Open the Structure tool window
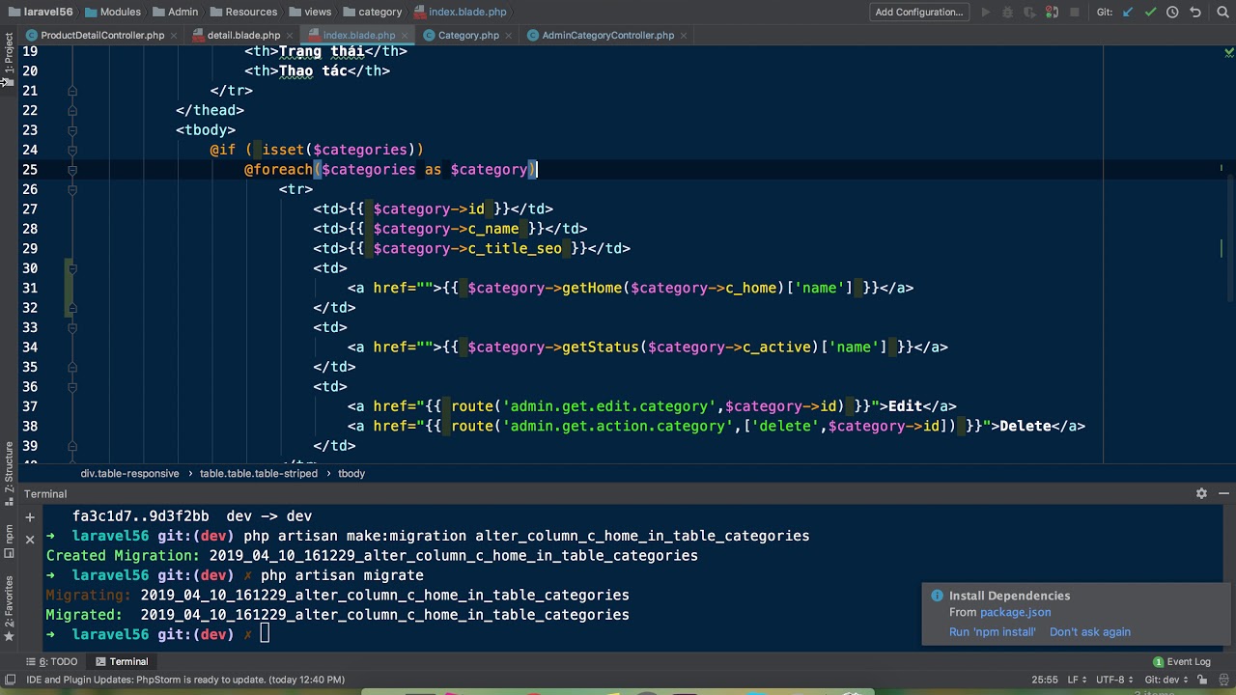 click(9, 473)
